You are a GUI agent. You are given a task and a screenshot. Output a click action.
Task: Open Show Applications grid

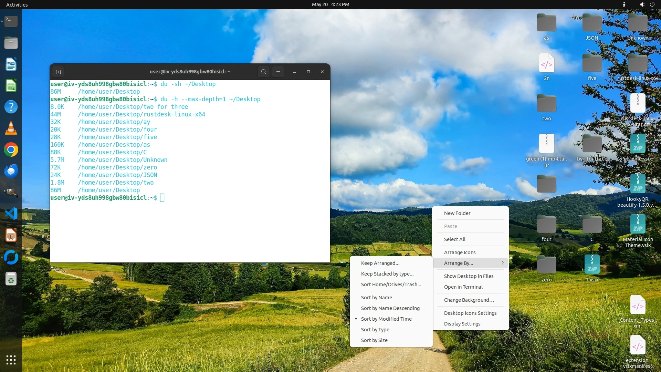[x=11, y=360]
